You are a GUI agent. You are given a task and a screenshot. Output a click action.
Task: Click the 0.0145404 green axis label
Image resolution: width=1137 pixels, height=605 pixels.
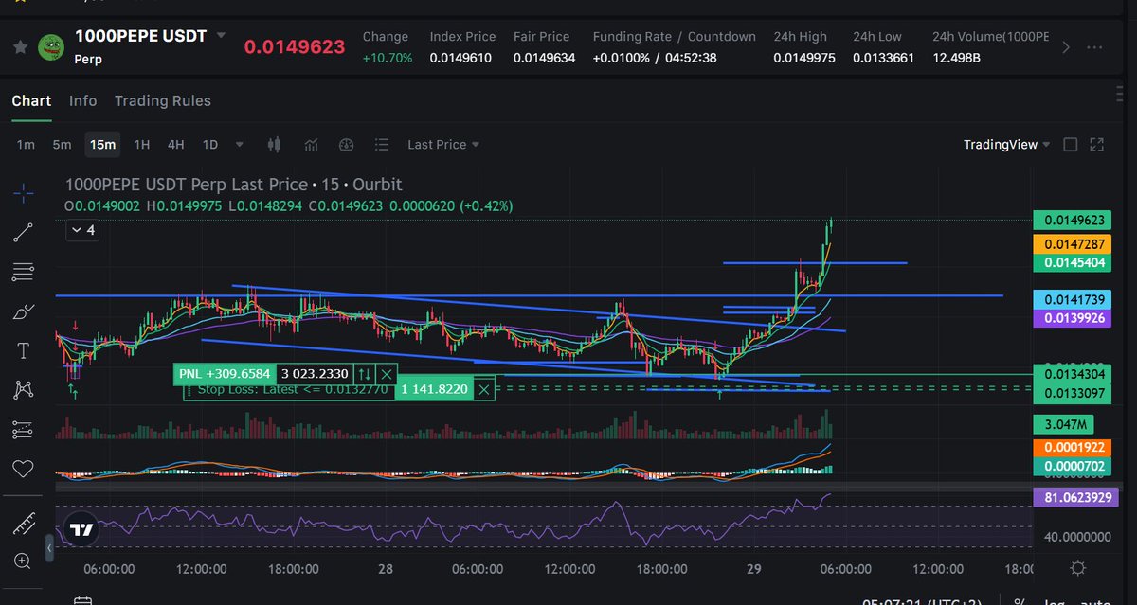coord(1074,262)
